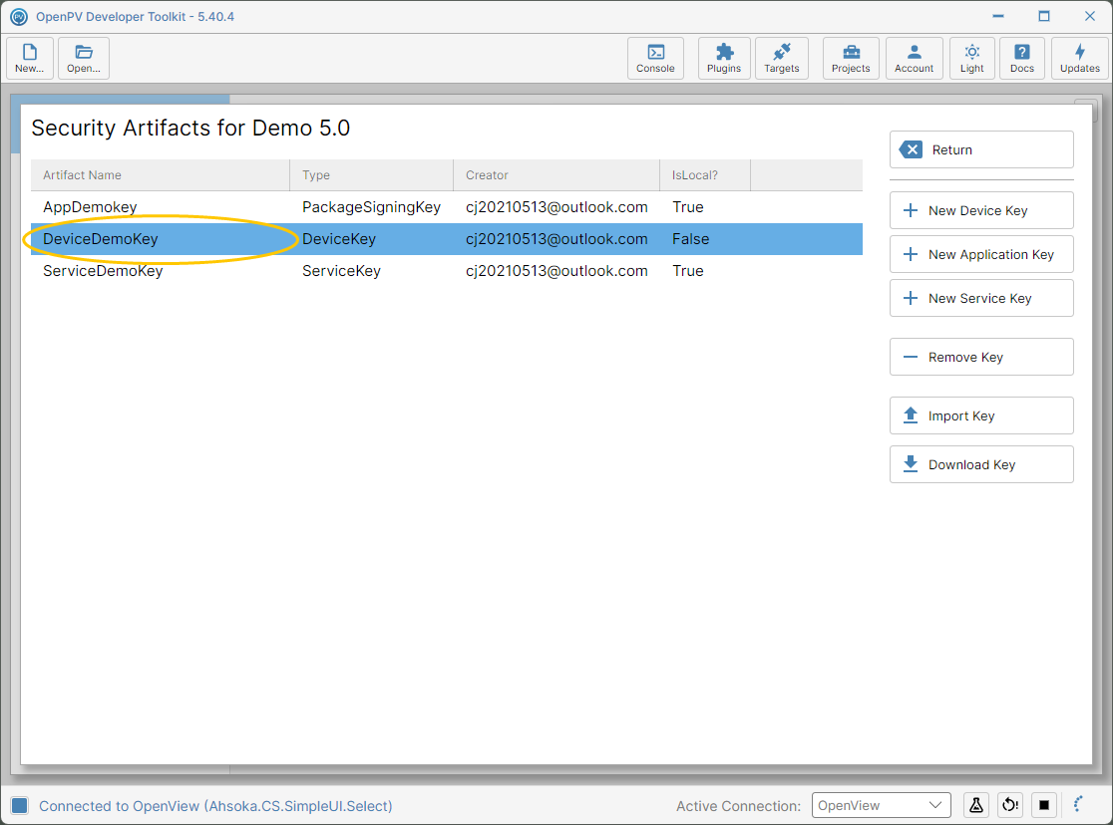Click Return to exit security artifacts
The height and width of the screenshot is (825, 1113).
(x=981, y=149)
